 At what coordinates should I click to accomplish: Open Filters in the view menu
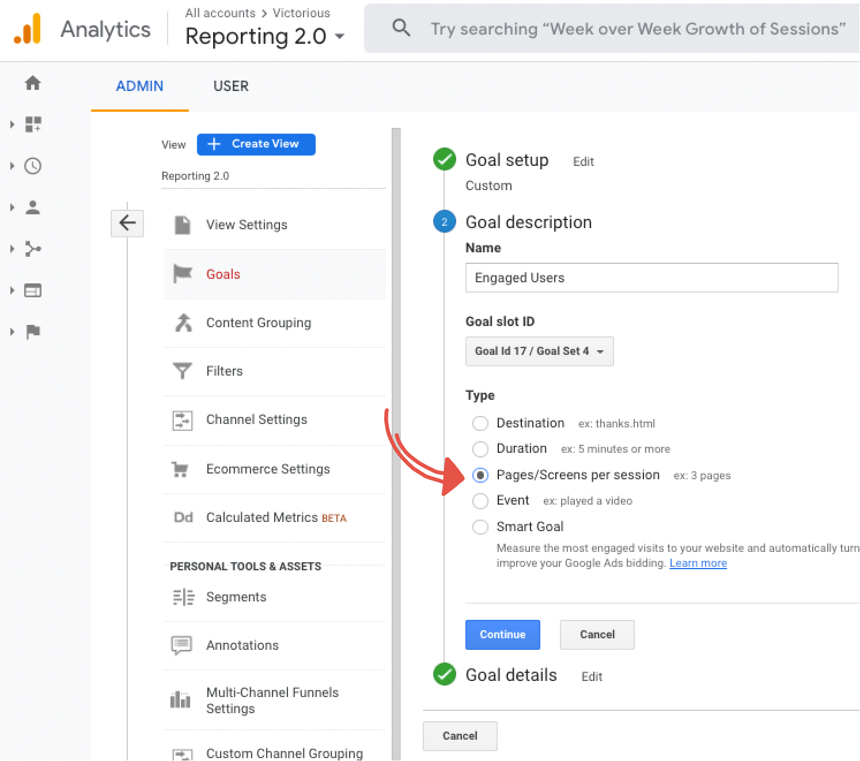pyautogui.click(x=224, y=371)
